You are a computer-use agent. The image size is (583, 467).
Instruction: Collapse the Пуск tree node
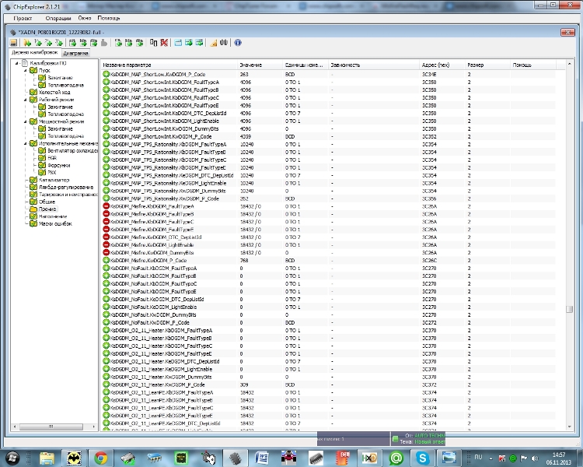point(24,70)
